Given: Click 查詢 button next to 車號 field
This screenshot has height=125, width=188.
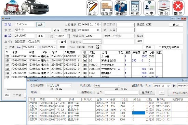Looking at the screenshot, I should (x=40, y=24).
